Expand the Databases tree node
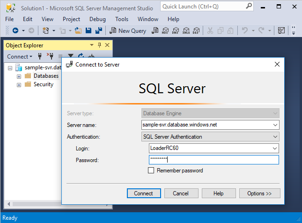The height and width of the screenshot is (223, 302). point(19,76)
